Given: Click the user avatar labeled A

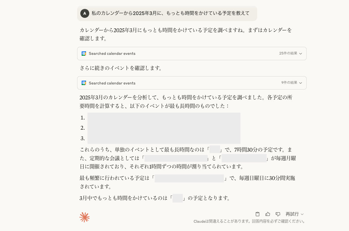Looking at the screenshot, I should [x=84, y=13].
